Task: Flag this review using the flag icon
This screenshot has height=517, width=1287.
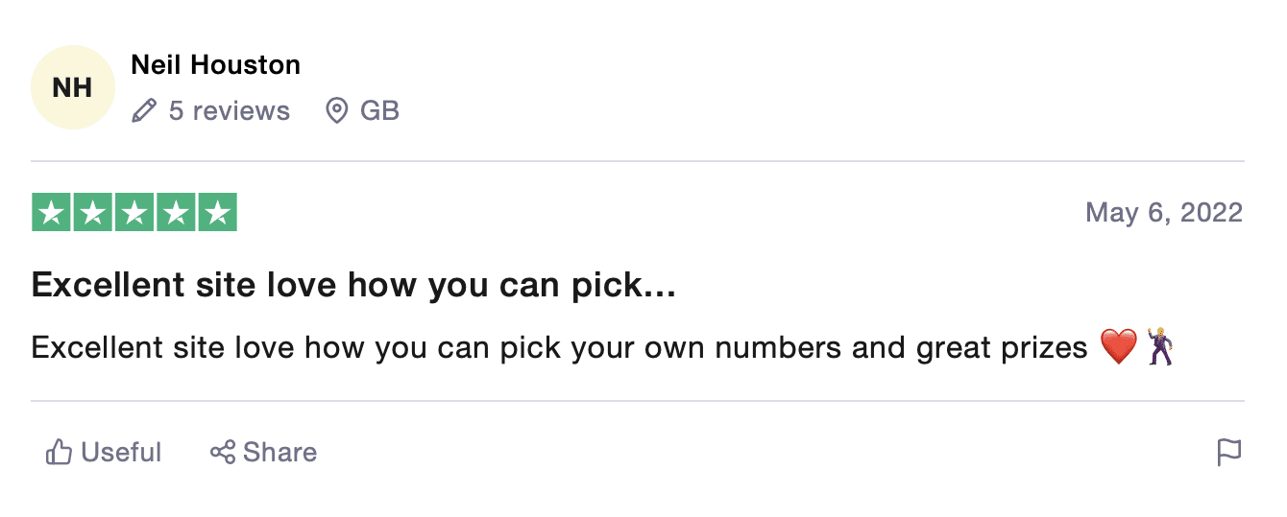Action: pos(1229,453)
